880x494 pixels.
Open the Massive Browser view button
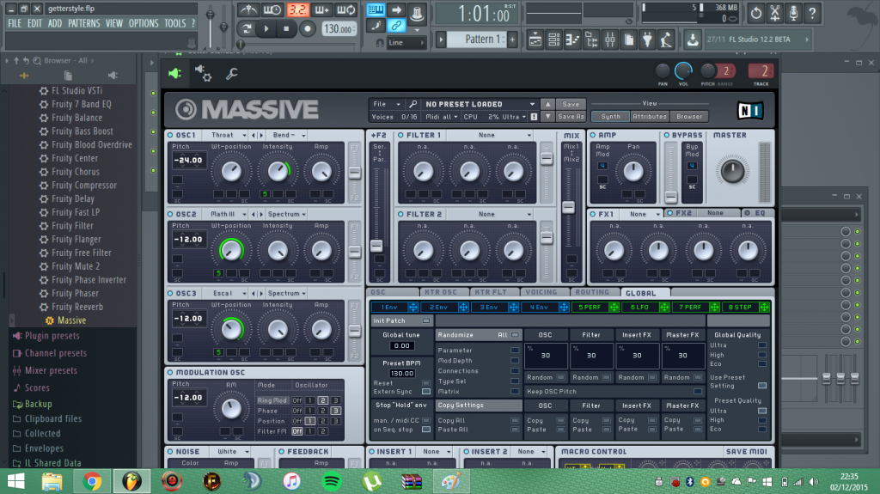(689, 117)
